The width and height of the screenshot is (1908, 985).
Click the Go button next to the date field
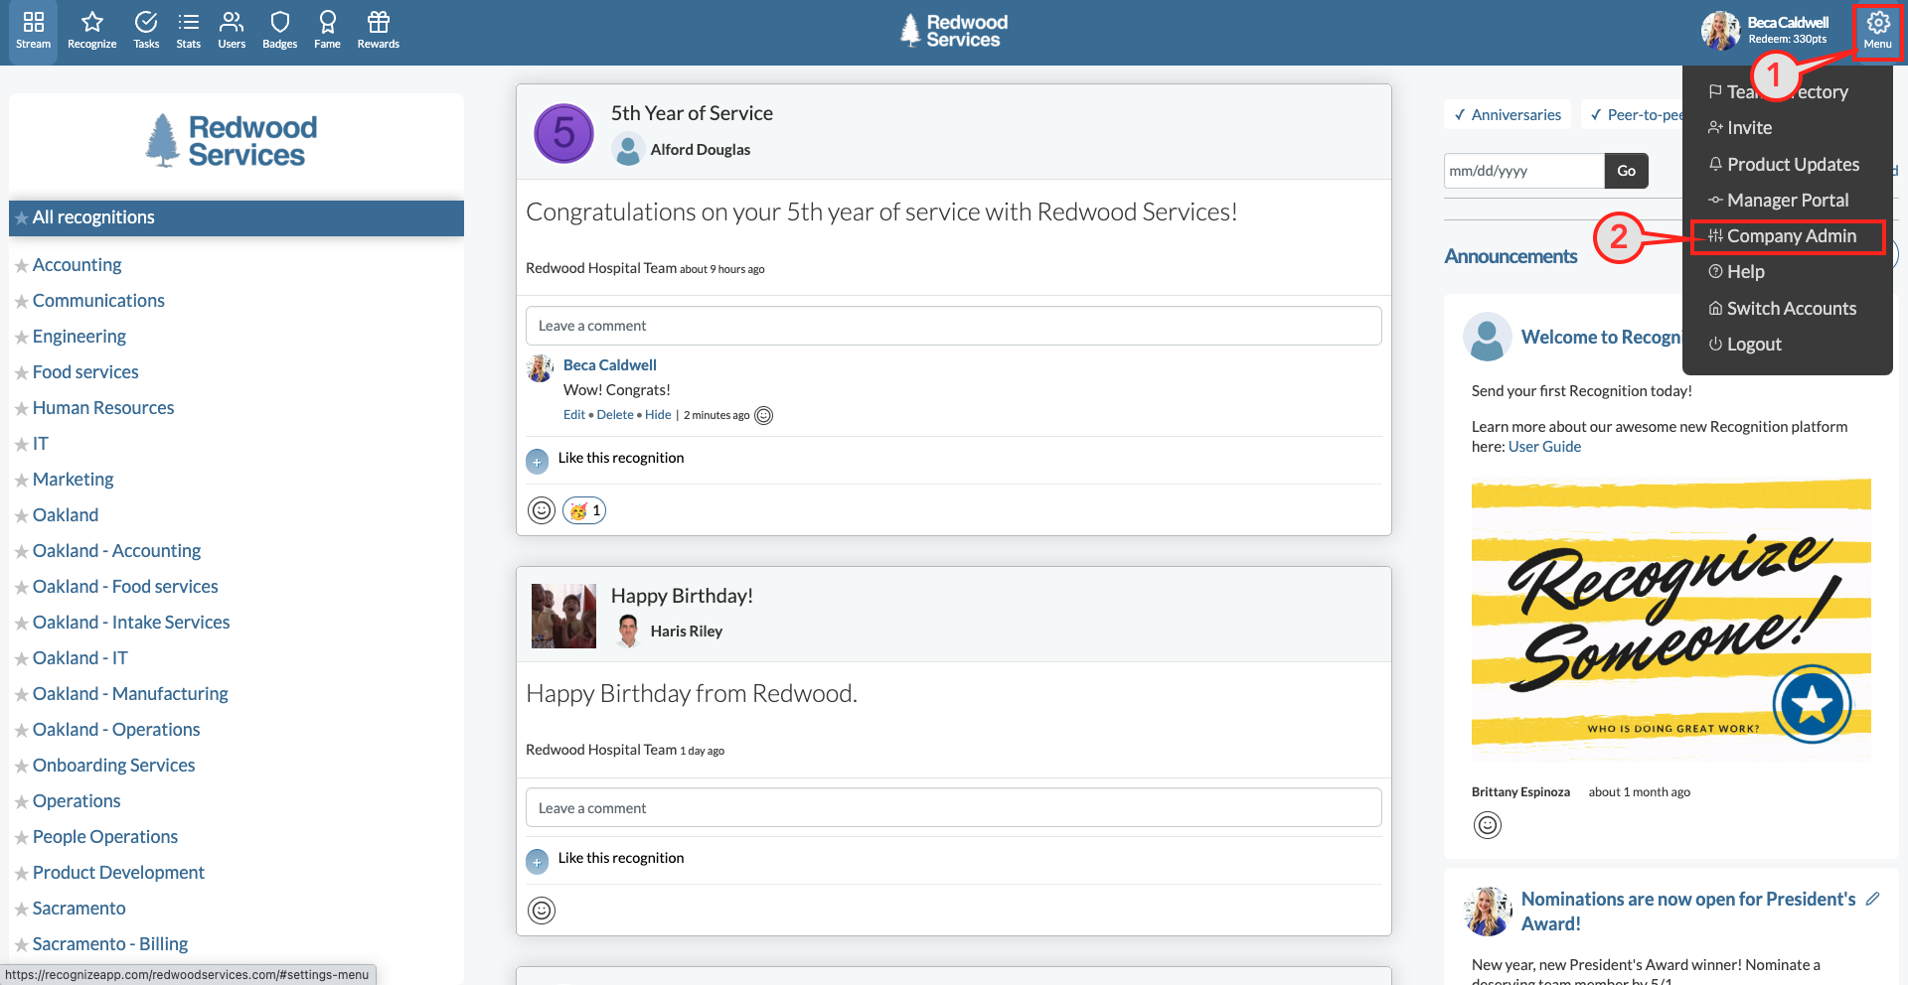click(x=1626, y=171)
